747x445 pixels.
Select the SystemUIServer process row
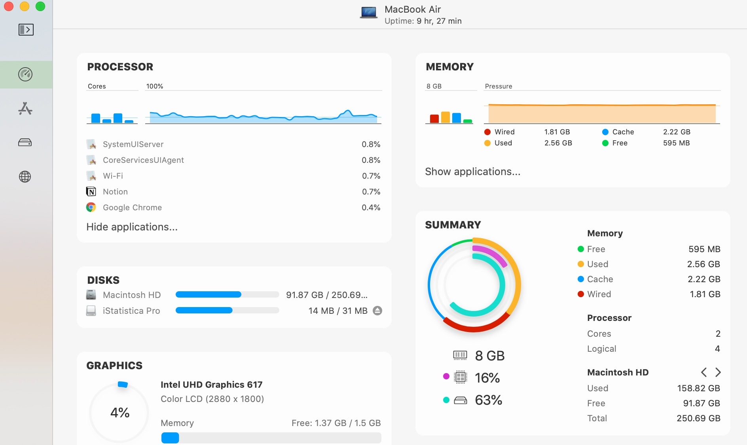click(233, 144)
